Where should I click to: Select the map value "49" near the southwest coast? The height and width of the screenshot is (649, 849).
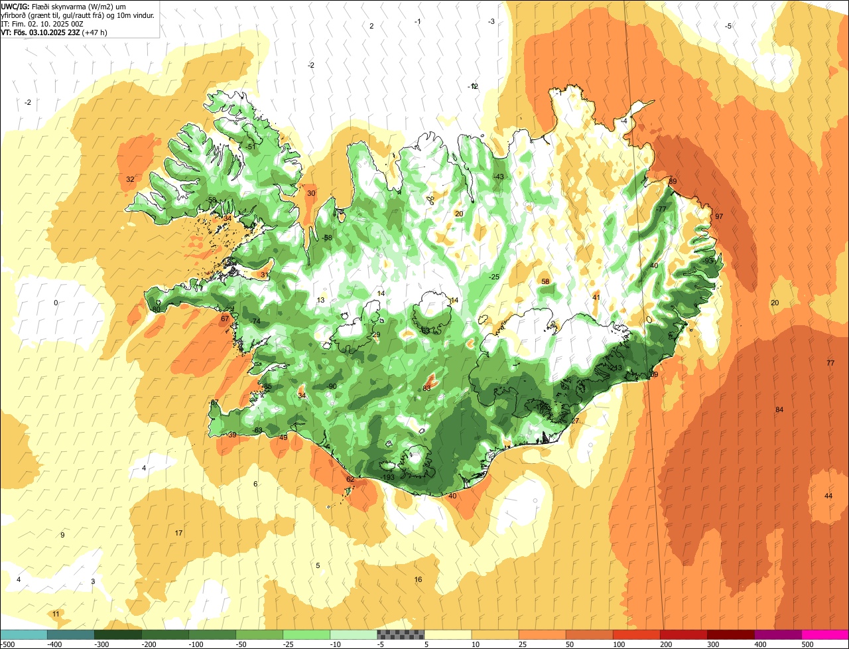click(283, 437)
